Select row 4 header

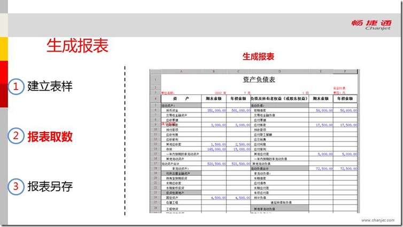(x=155, y=99)
